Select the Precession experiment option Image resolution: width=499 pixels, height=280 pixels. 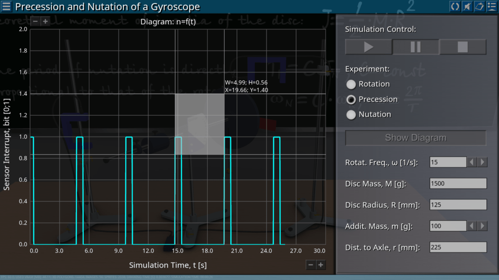(351, 100)
